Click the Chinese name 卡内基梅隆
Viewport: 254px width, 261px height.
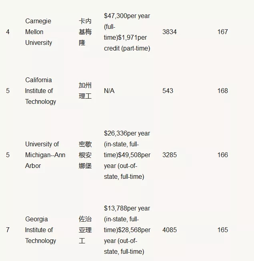pos(85,32)
